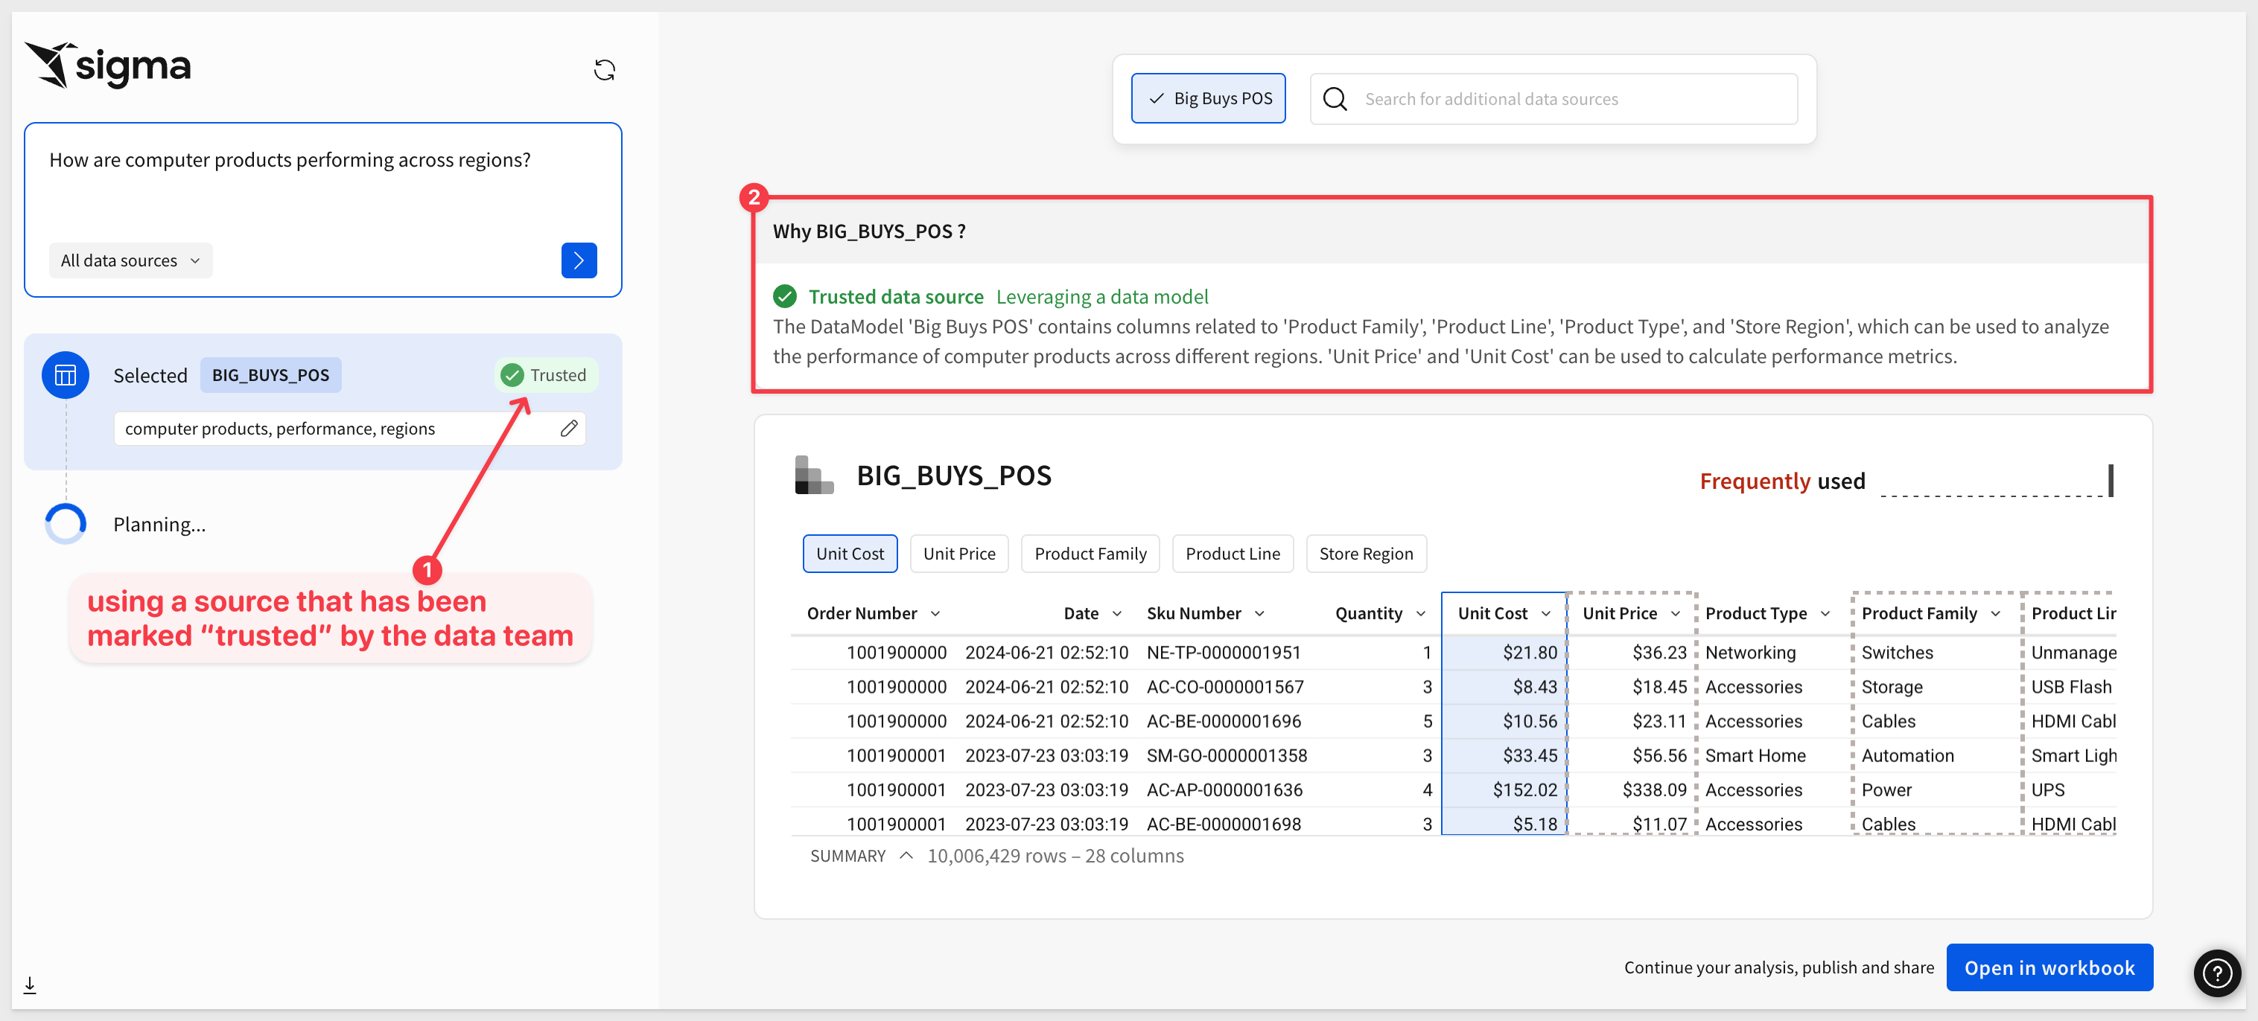Viewport: 2258px width, 1021px height.
Task: Click the UPS product line cell
Action: tap(2048, 789)
